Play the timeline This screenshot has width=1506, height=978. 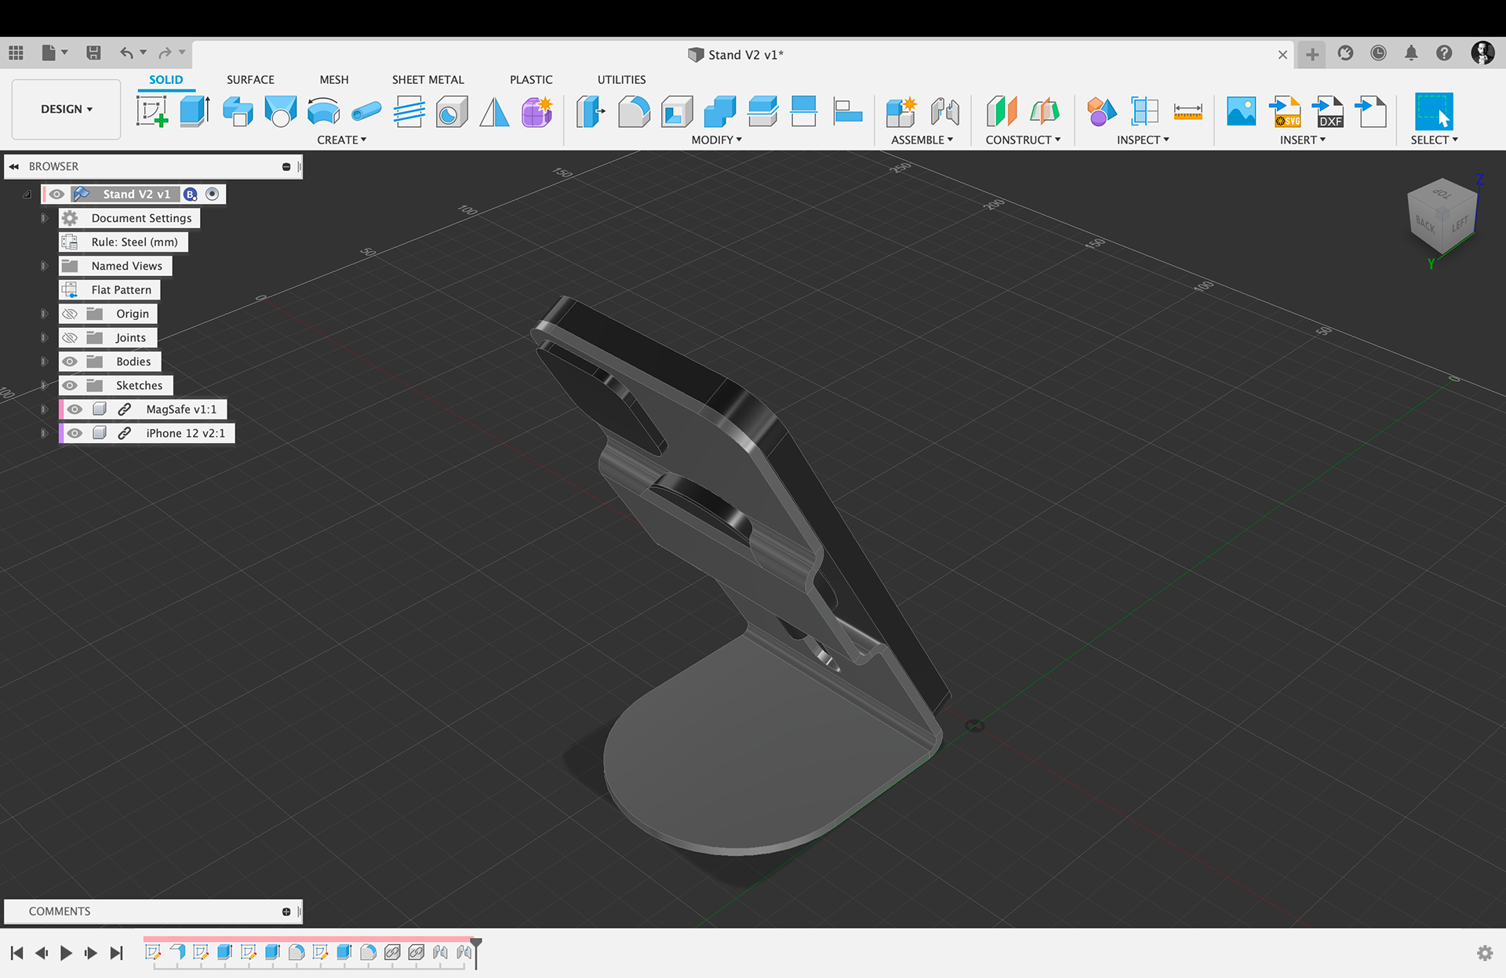(67, 953)
